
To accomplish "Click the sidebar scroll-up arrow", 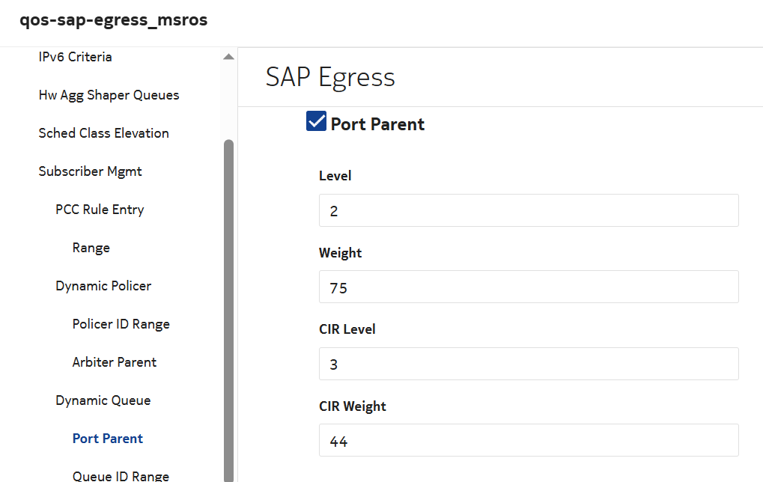I will pyautogui.click(x=228, y=58).
